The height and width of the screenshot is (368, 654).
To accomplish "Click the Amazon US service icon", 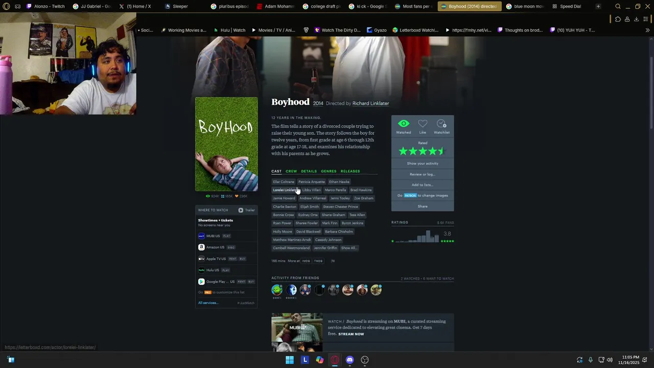I will [x=201, y=247].
